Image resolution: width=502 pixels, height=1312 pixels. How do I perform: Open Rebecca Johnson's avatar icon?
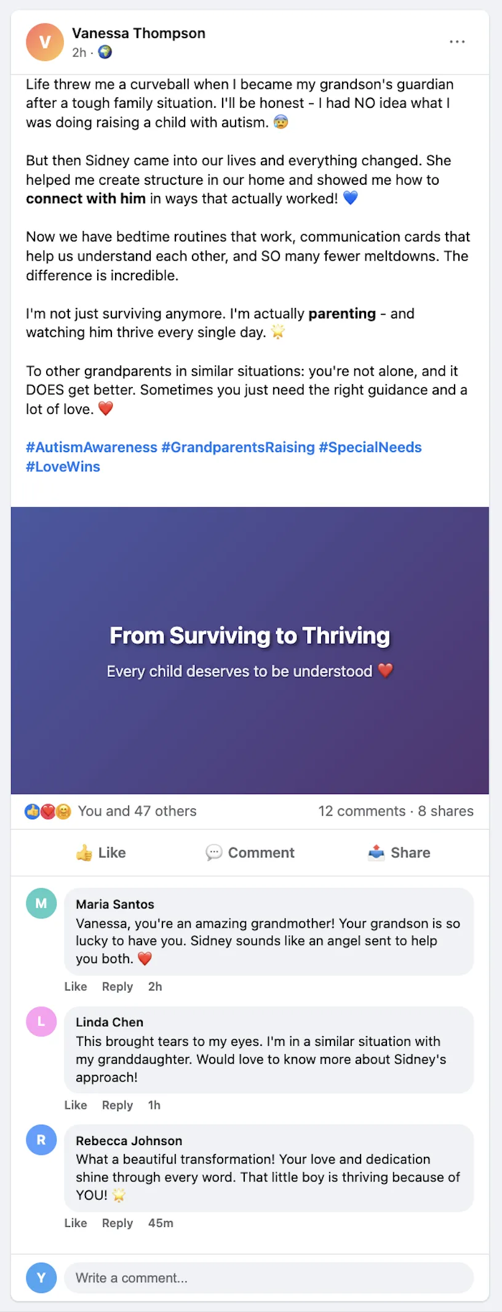41,1140
